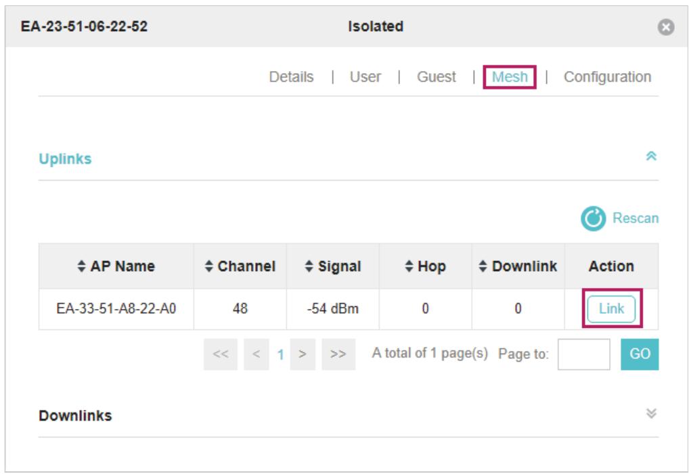
Task: Click 'A total of 1 page(s)' text
Action: click(430, 353)
